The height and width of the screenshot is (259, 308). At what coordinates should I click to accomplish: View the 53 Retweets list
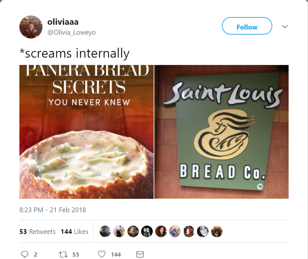coord(37,232)
